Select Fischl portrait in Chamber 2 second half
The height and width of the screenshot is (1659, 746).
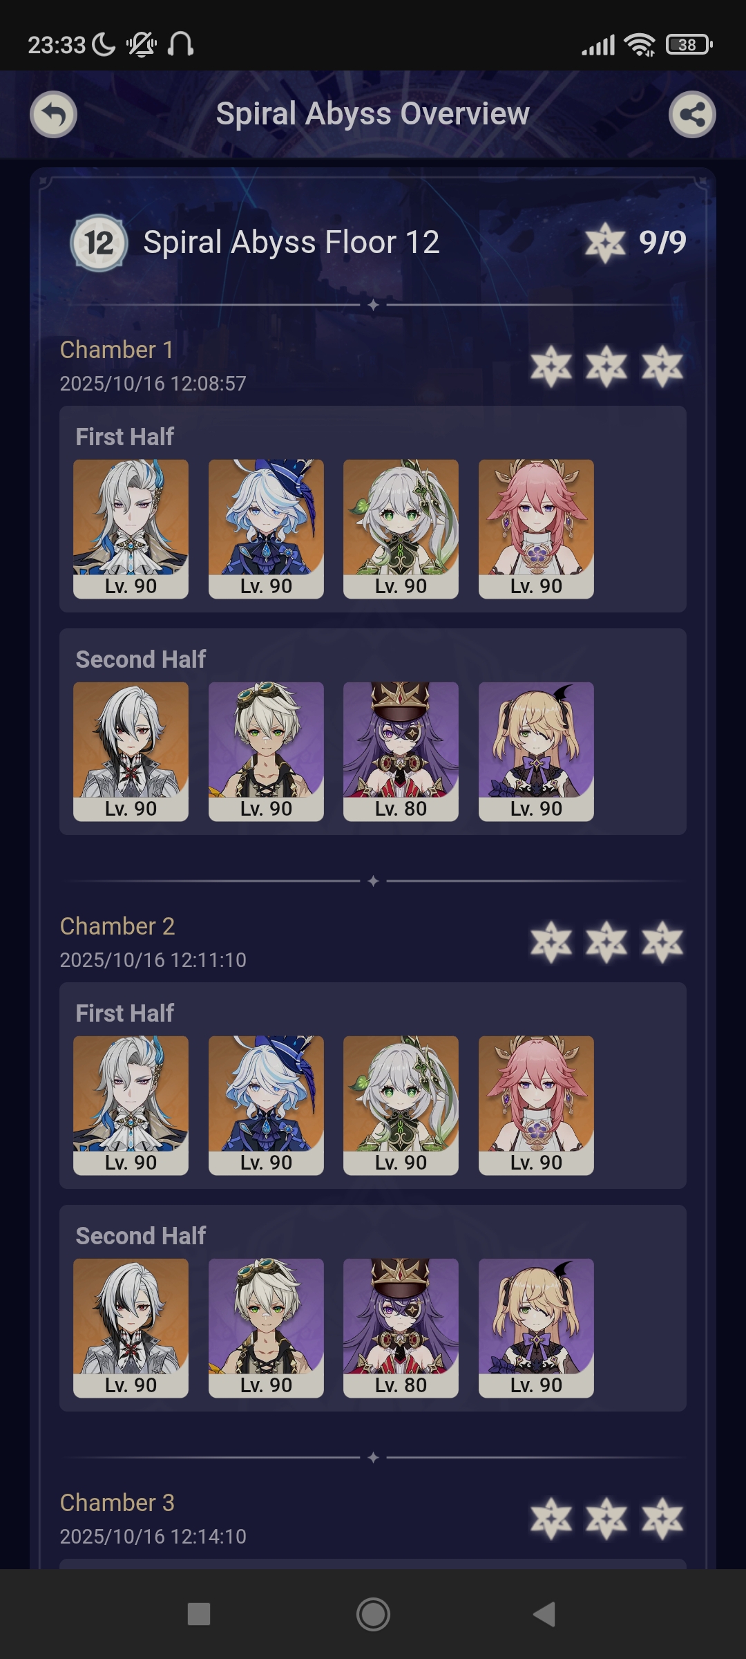point(536,1328)
